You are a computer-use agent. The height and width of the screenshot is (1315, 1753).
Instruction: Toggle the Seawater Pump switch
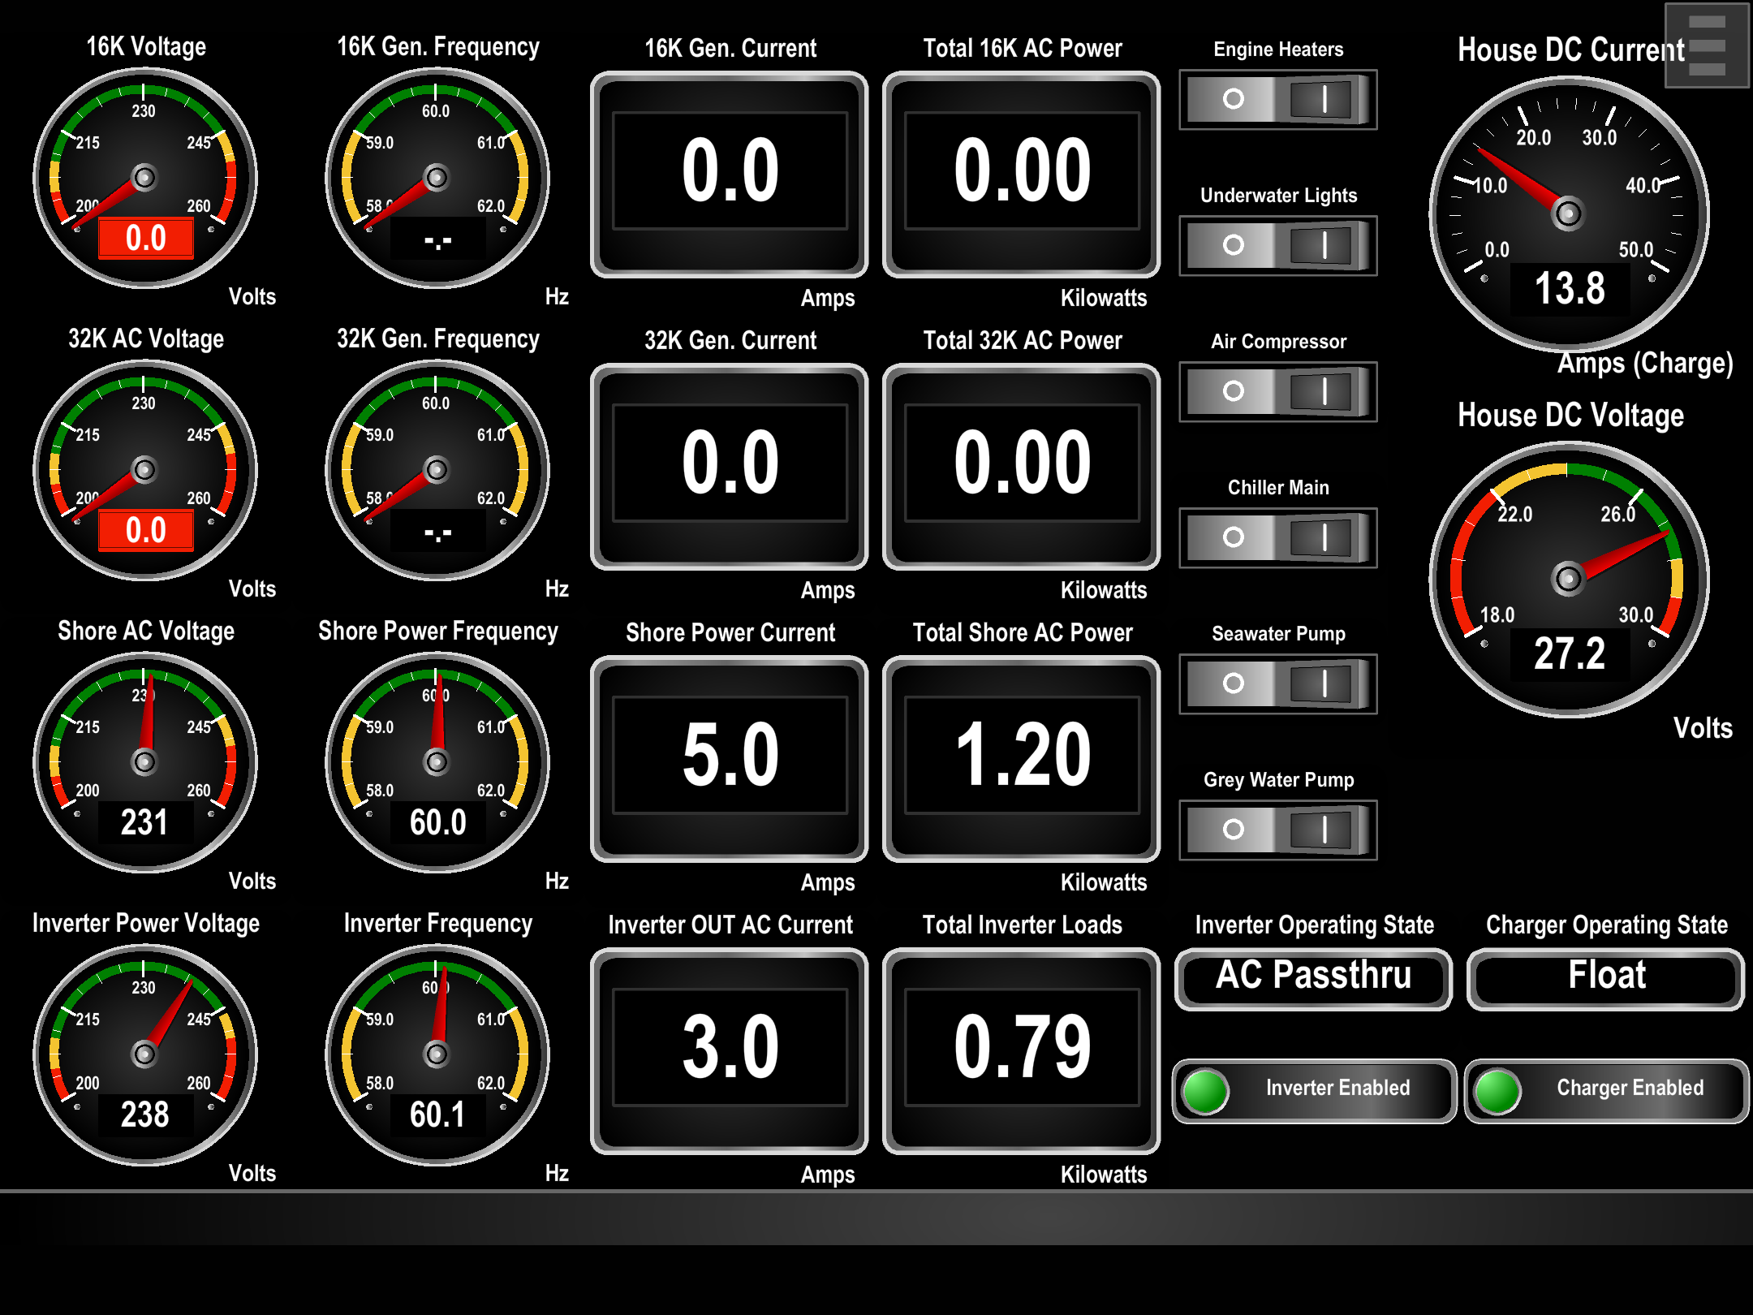click(1277, 684)
